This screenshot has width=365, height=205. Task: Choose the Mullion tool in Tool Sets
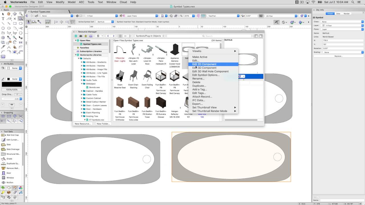[x=10, y=182]
